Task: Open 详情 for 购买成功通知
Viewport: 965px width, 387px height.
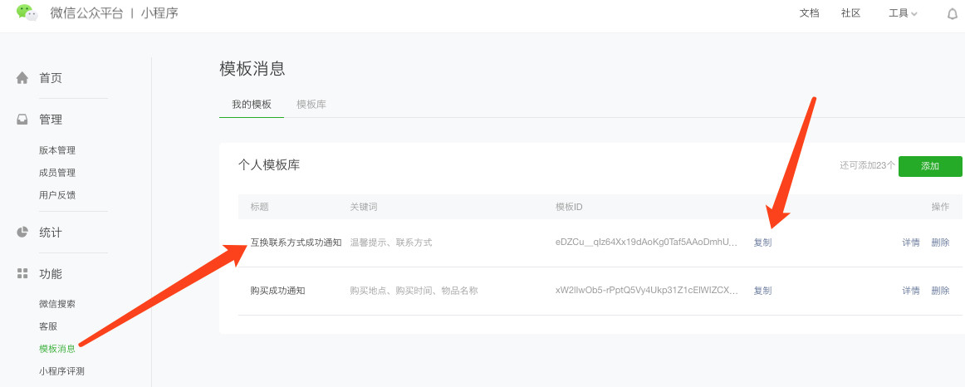Action: 911,291
